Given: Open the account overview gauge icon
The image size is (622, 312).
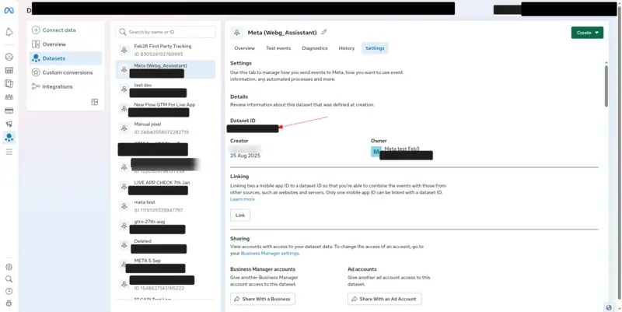Looking at the screenshot, I should point(9,57).
